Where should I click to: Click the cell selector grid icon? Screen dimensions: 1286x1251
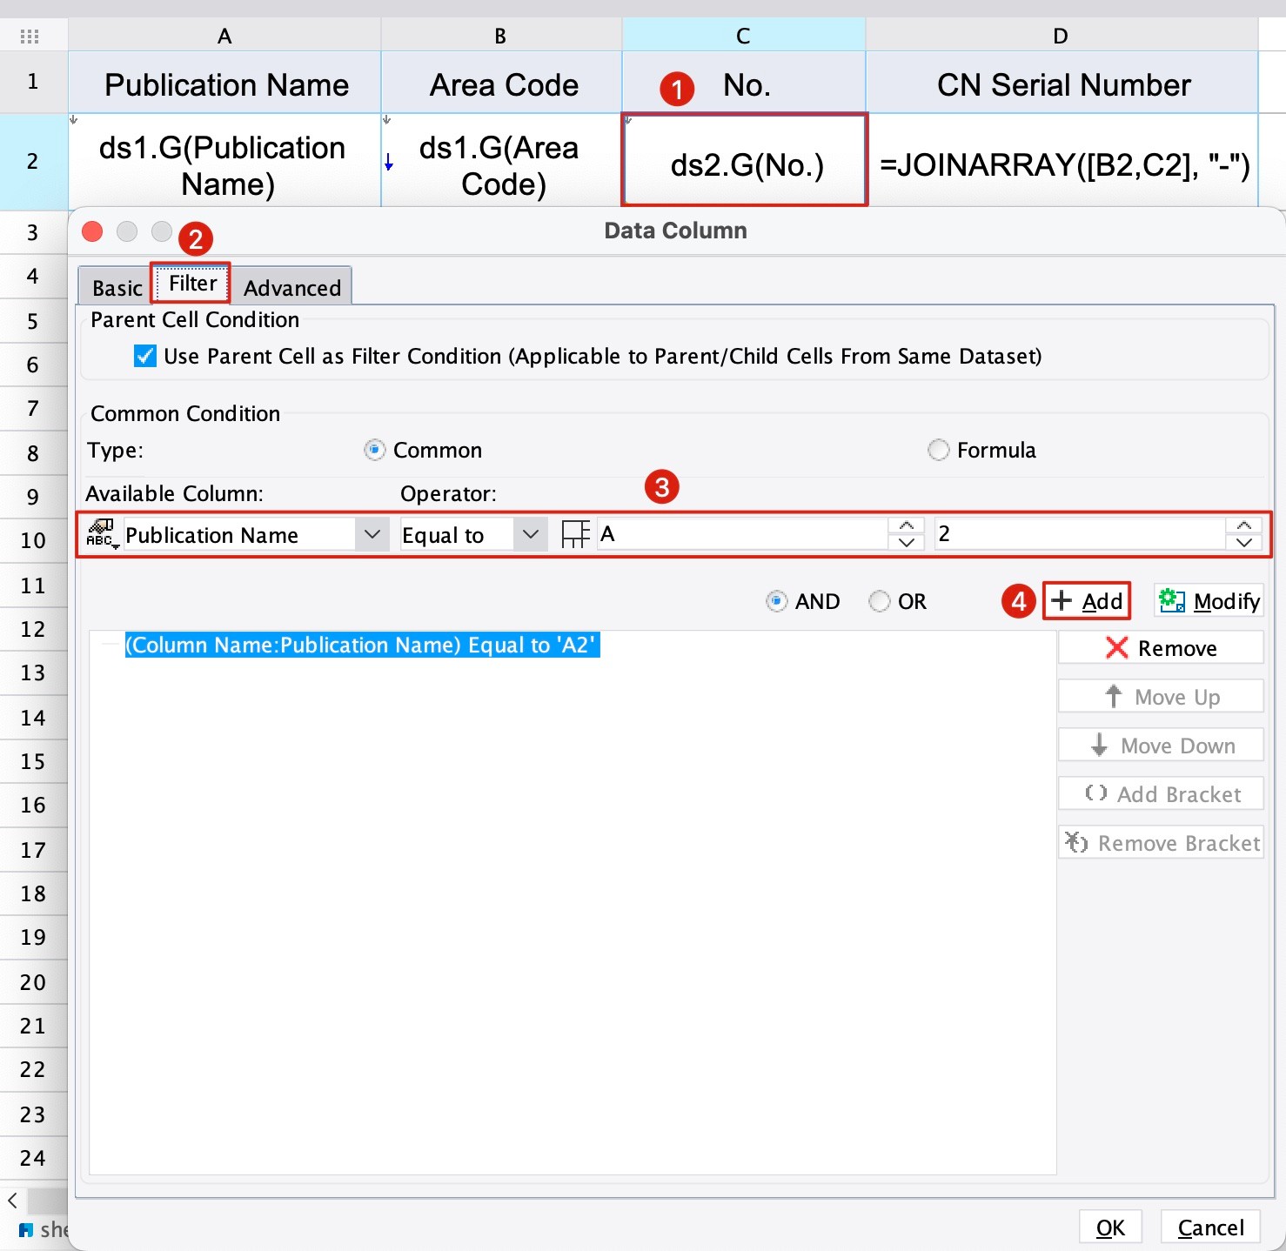(575, 534)
